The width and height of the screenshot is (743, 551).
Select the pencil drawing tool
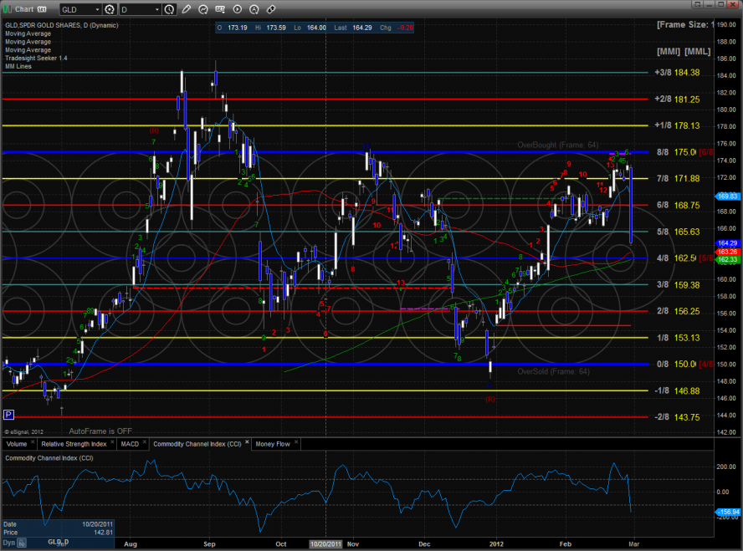(186, 10)
